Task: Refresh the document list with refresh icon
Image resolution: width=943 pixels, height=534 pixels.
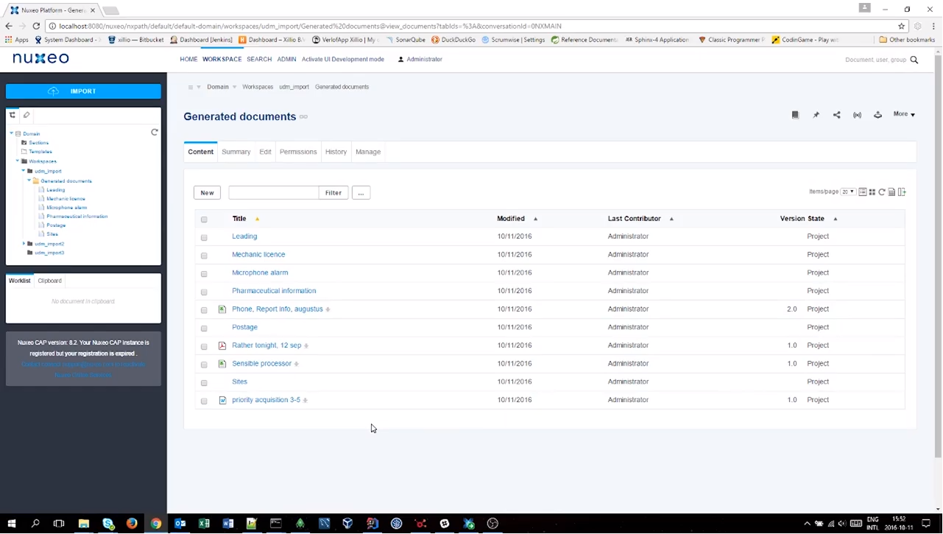Action: point(882,192)
